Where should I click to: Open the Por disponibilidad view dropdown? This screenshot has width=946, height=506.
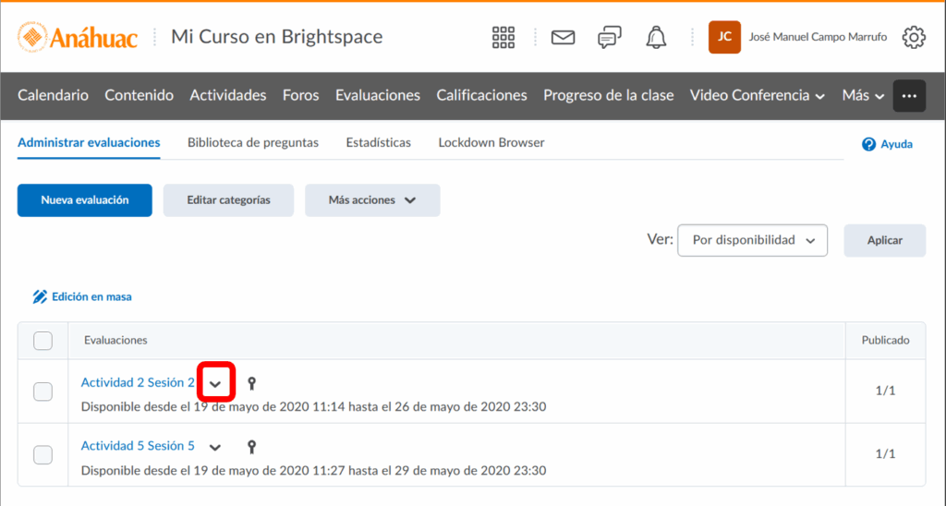[x=752, y=240]
